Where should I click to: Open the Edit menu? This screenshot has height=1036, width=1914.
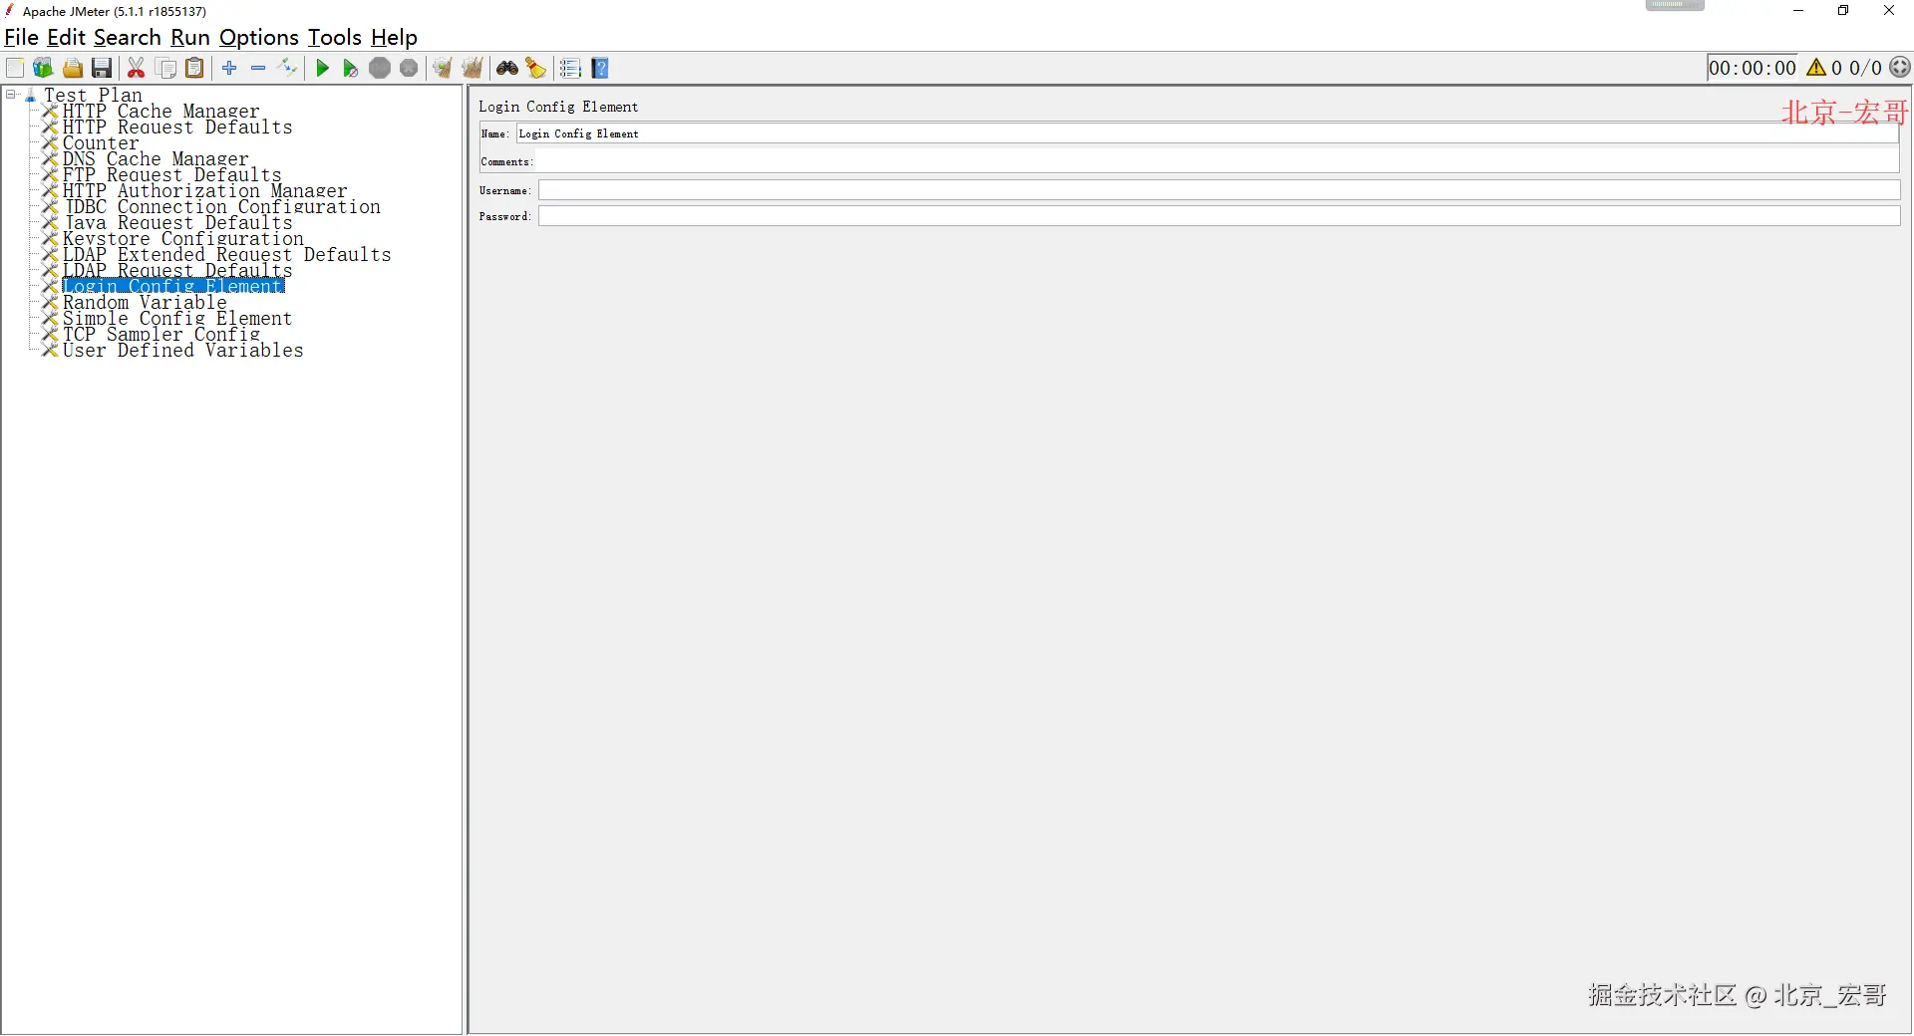67,38
